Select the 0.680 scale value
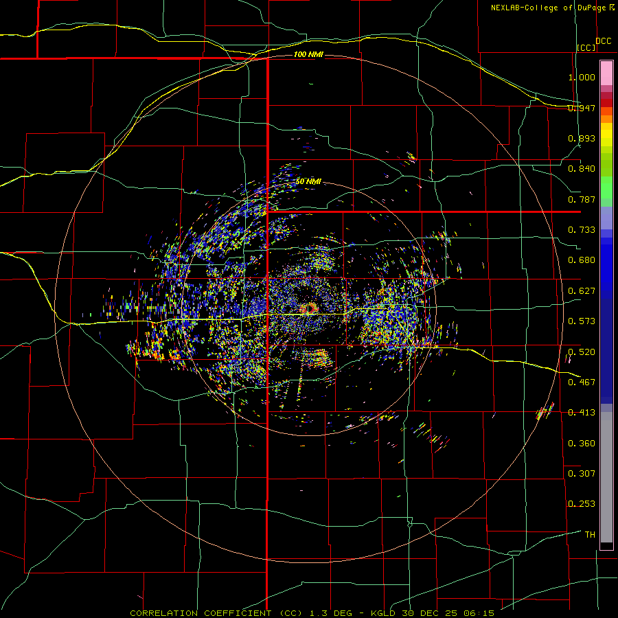 click(582, 260)
